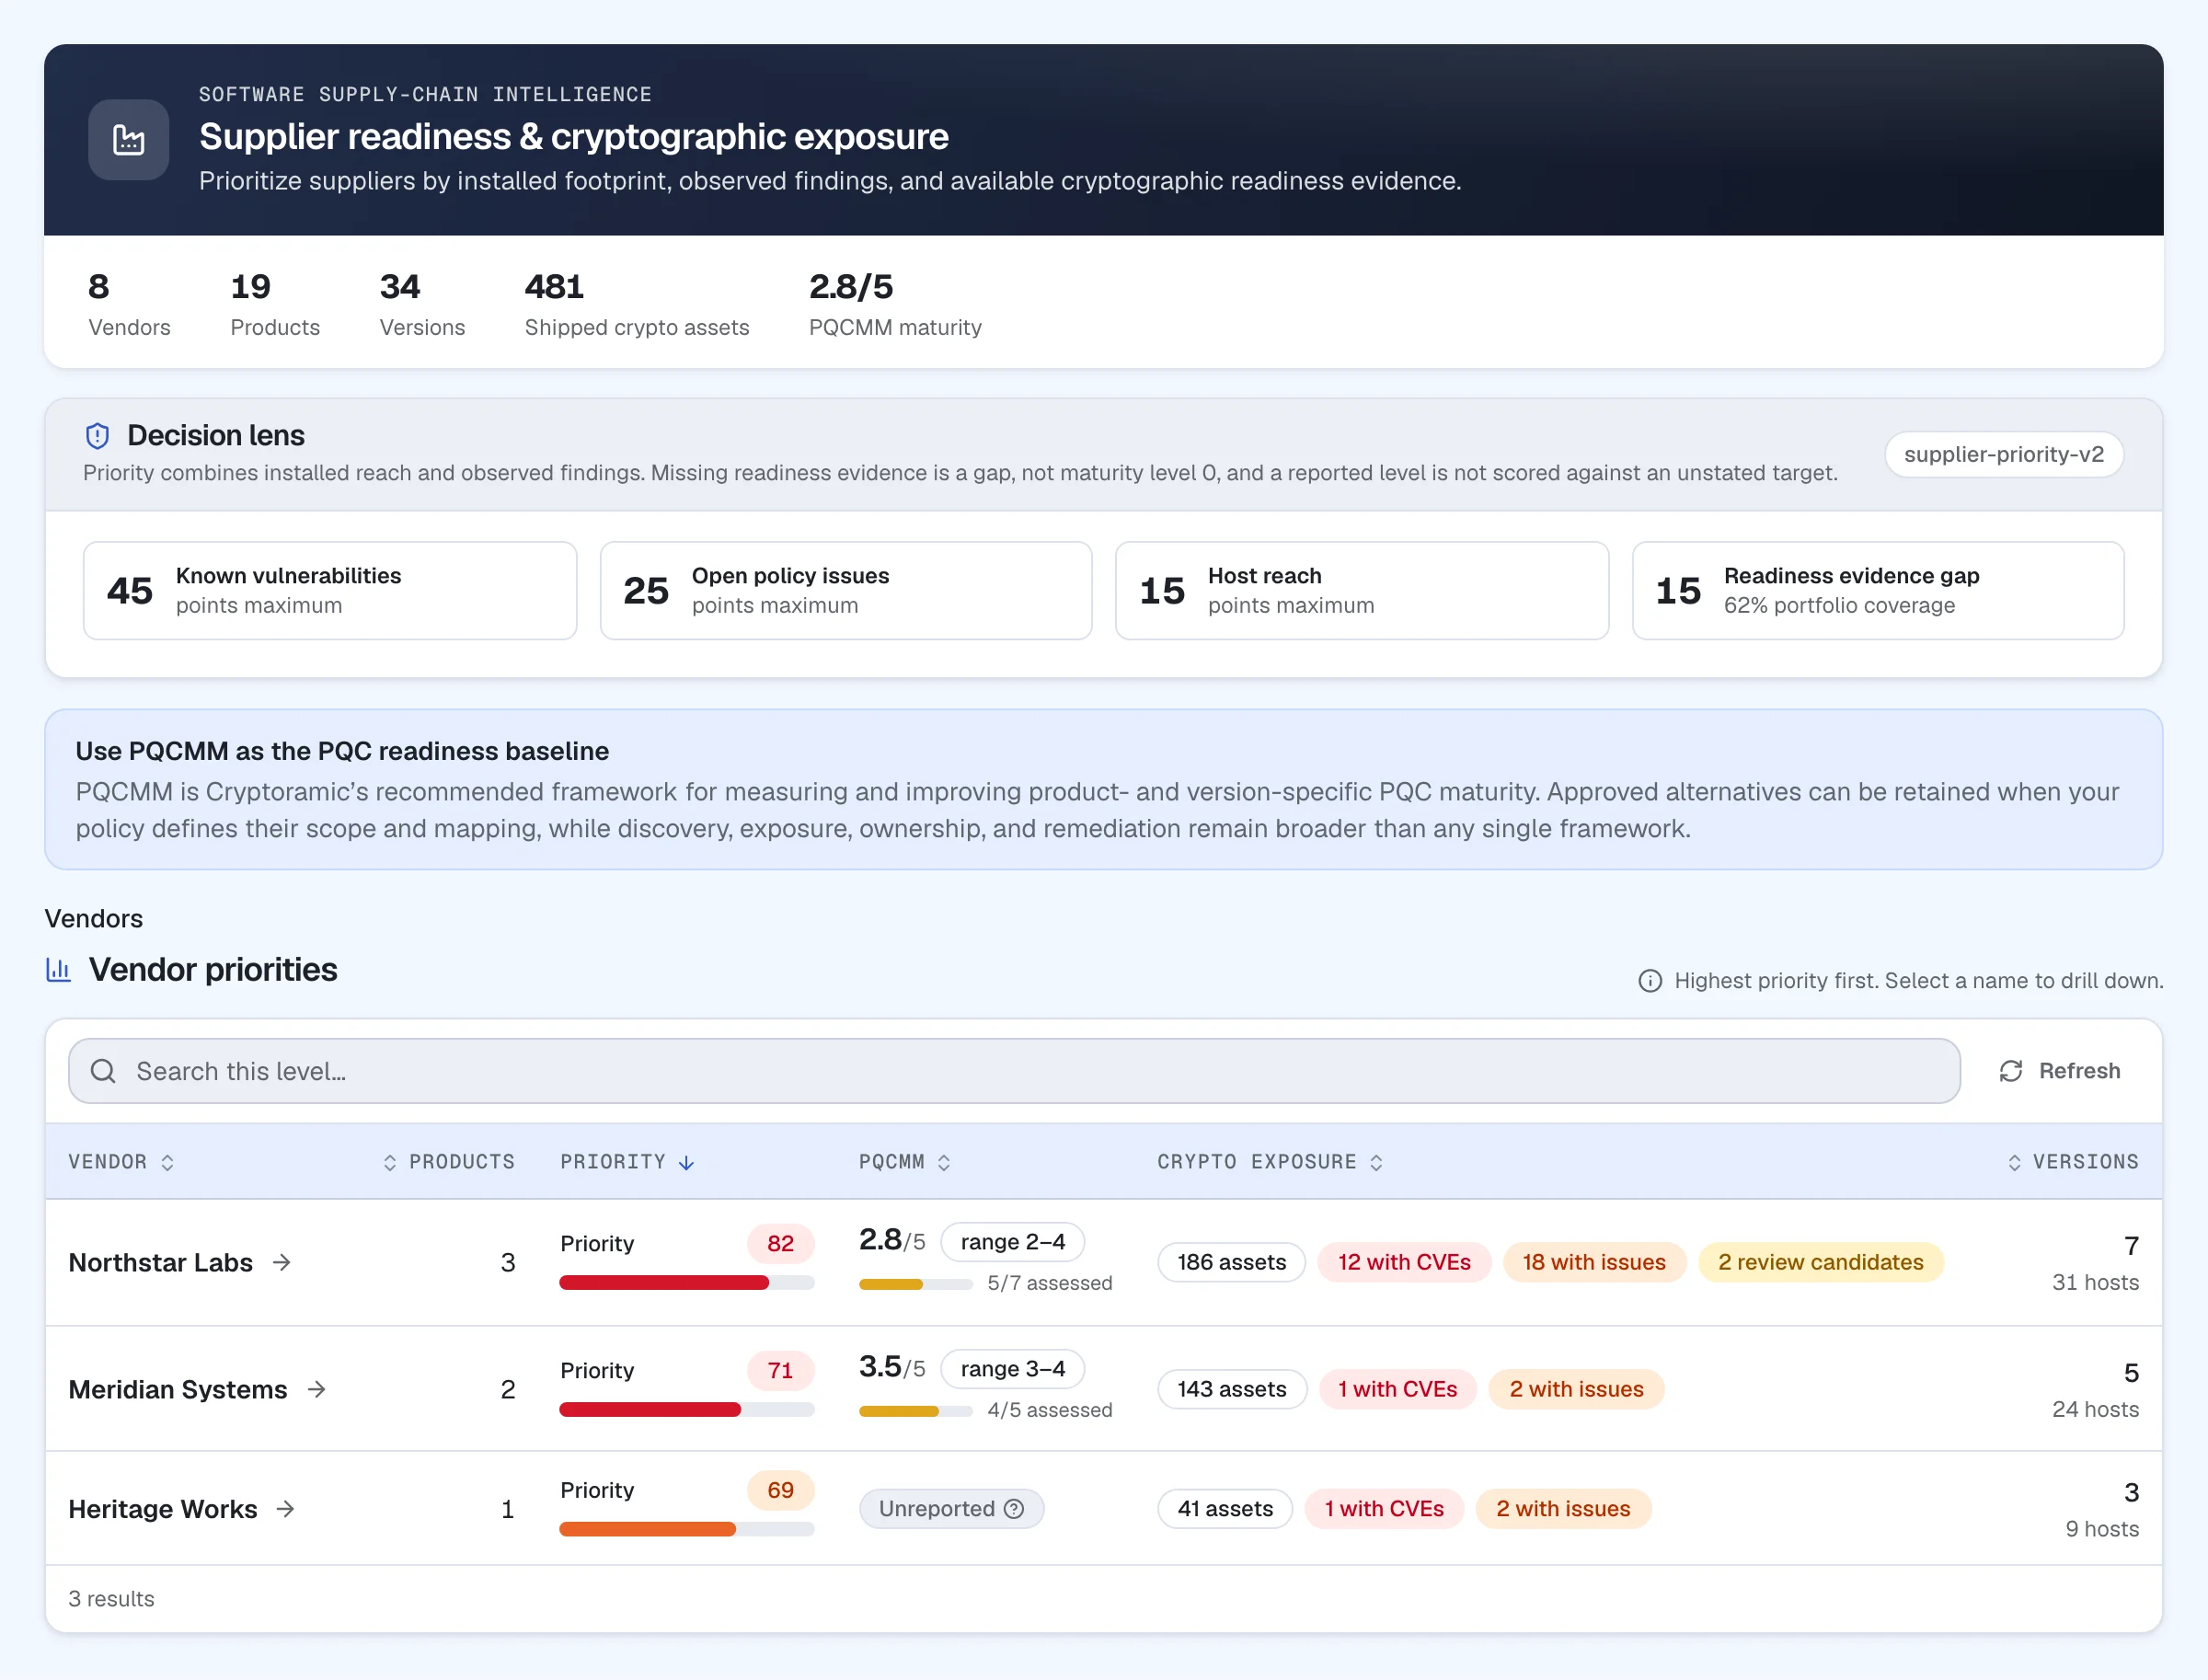The width and height of the screenshot is (2208, 1680).
Task: Click the 12 with CVEs chip
Action: [x=1404, y=1262]
